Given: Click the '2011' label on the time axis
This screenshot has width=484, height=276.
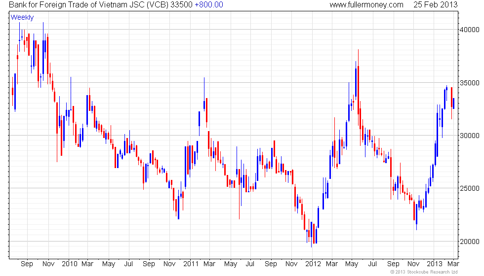Looking at the screenshot, I should pos(191,264).
